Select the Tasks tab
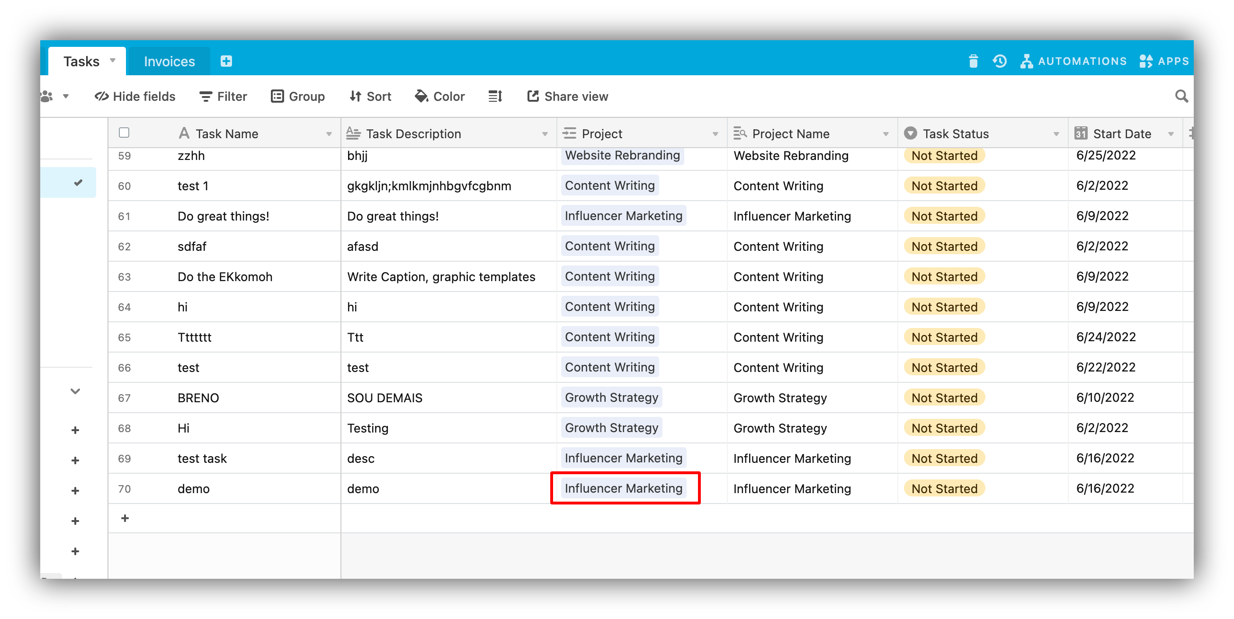1234x619 pixels. 81,61
